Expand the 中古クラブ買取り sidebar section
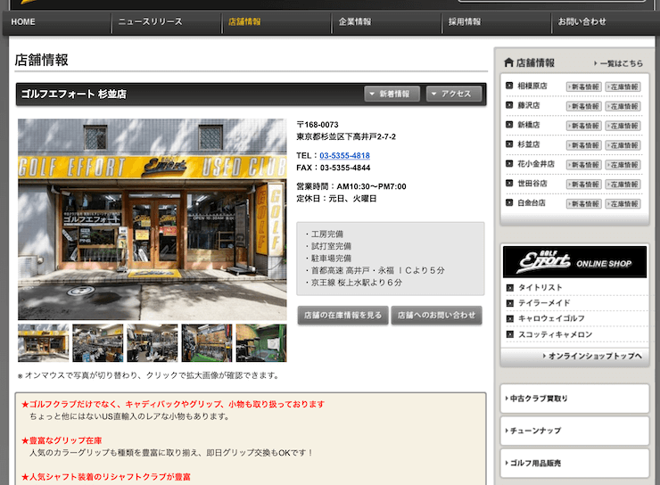Viewport: 660px width, 485px height. [x=574, y=399]
